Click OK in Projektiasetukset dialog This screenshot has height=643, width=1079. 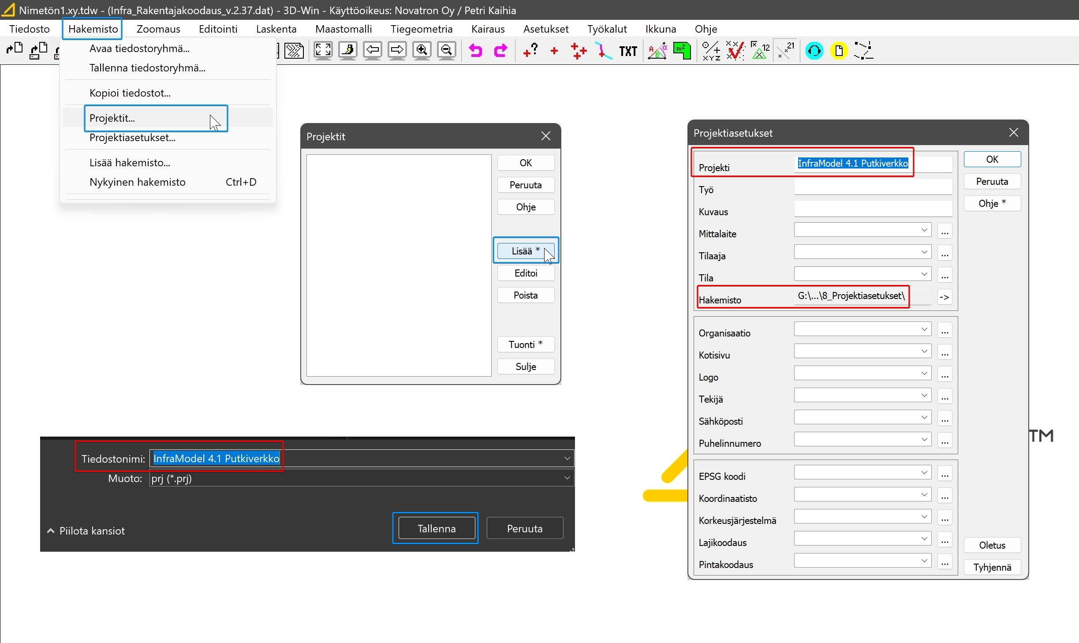[x=992, y=159]
